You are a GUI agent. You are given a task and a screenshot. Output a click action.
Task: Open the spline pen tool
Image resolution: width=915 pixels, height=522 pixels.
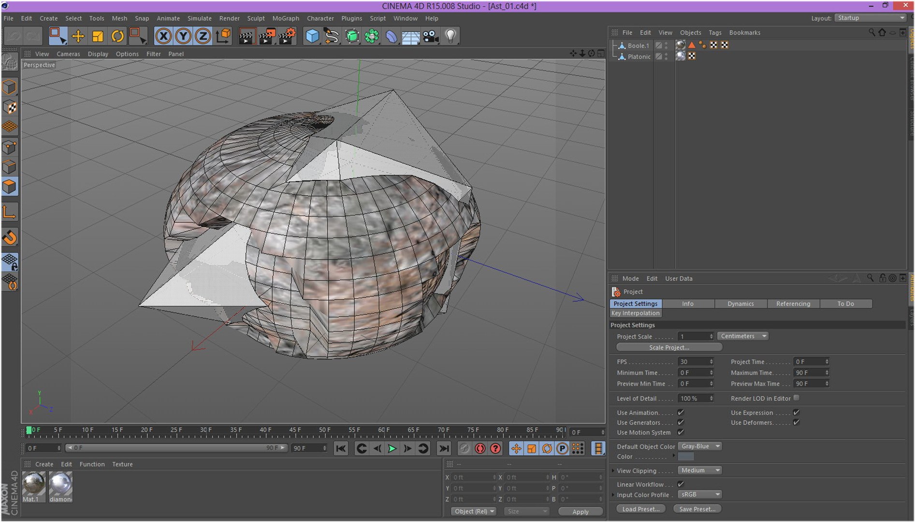[x=332, y=36]
